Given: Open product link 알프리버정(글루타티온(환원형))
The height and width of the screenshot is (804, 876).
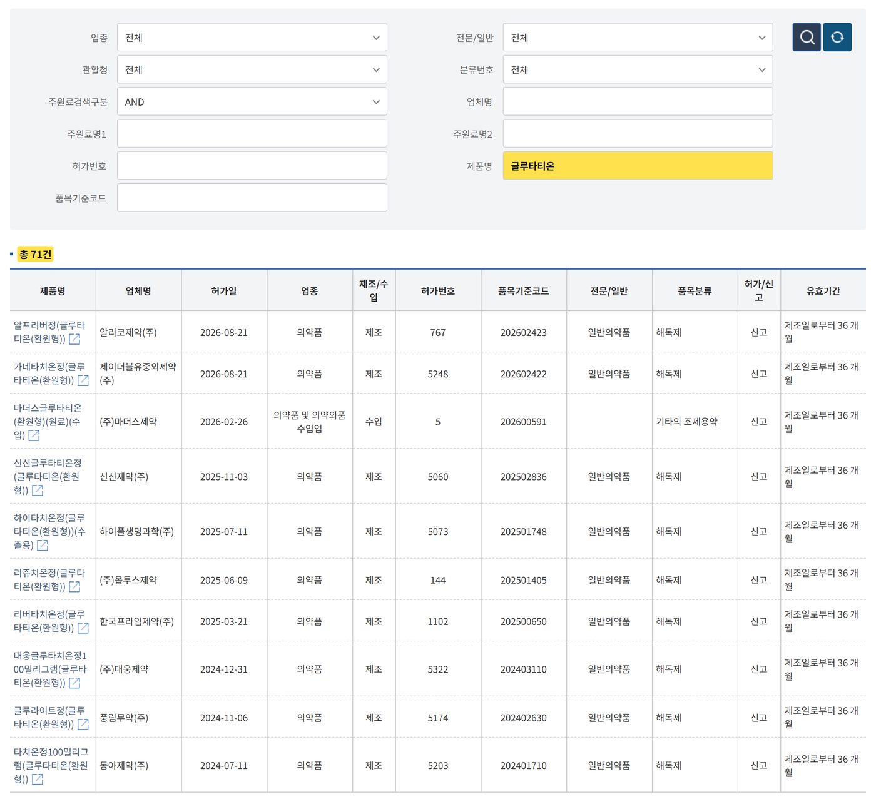Looking at the screenshot, I should [49, 332].
